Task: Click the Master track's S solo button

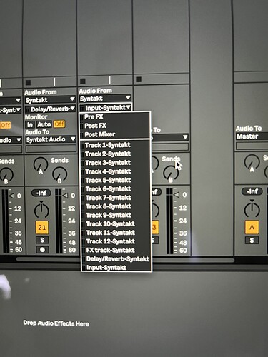Action: (x=252, y=240)
